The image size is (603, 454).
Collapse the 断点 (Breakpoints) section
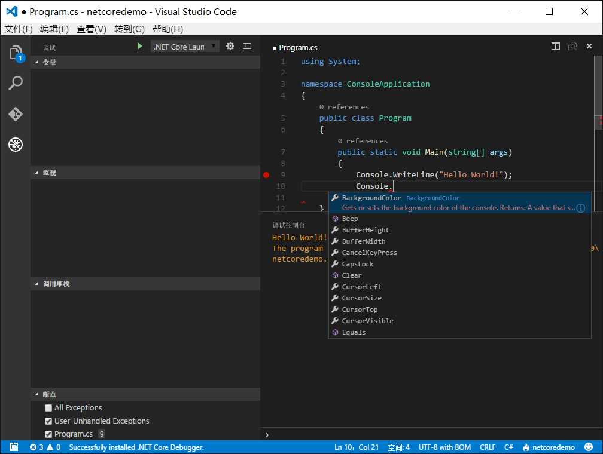[x=145, y=394]
